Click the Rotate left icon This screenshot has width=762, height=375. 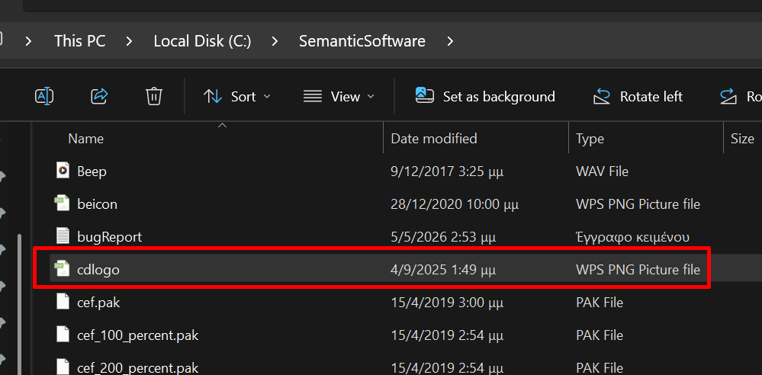pyautogui.click(x=602, y=97)
